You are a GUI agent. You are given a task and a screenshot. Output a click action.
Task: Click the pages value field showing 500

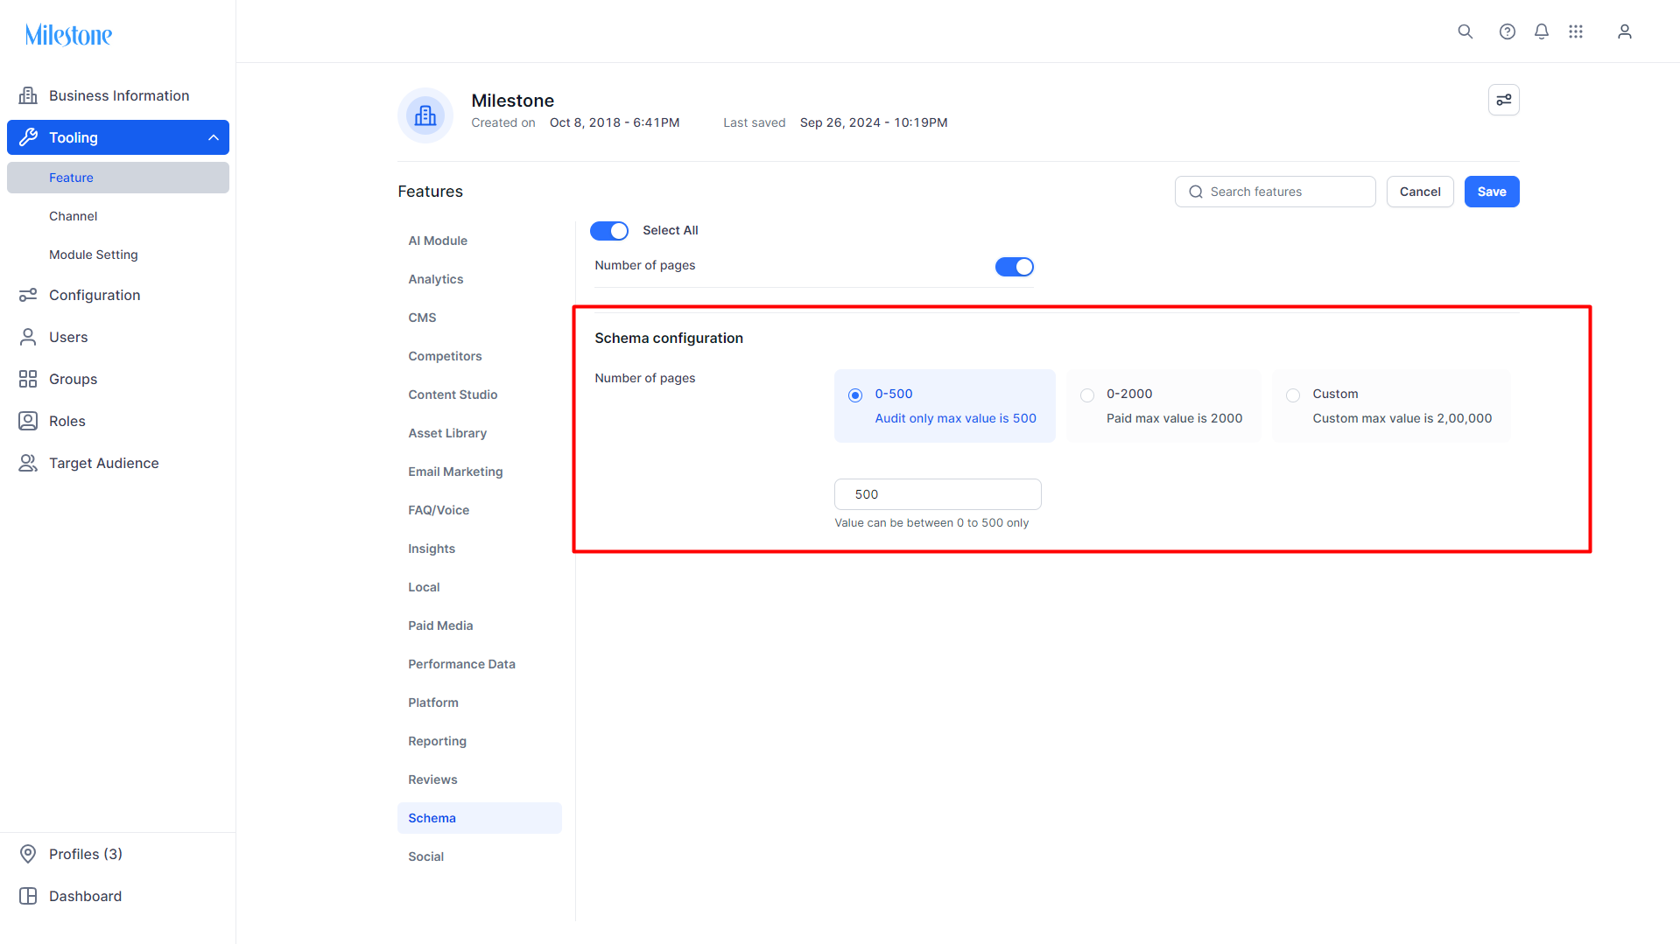[x=938, y=494]
